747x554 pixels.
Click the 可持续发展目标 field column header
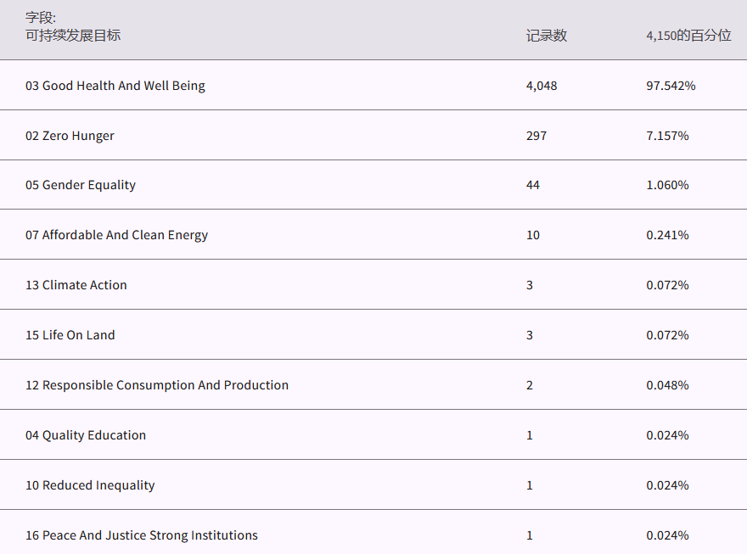click(x=73, y=36)
